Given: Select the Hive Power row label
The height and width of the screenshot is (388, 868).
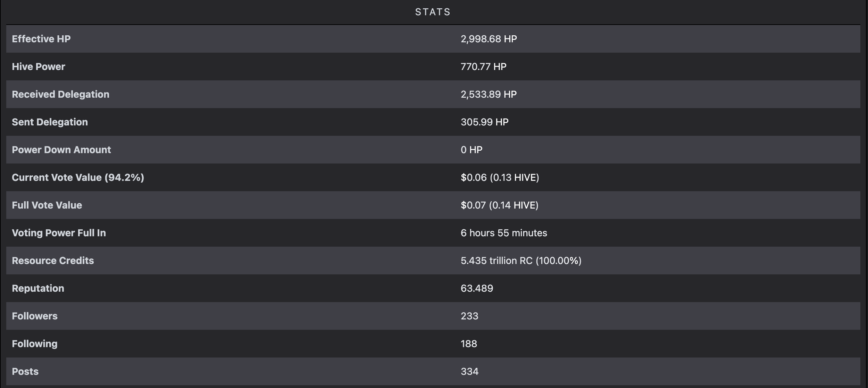Looking at the screenshot, I should 39,67.
